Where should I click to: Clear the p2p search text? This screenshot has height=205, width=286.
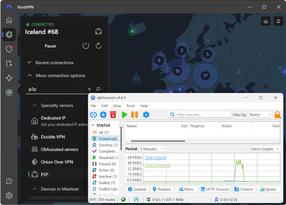tap(90, 89)
